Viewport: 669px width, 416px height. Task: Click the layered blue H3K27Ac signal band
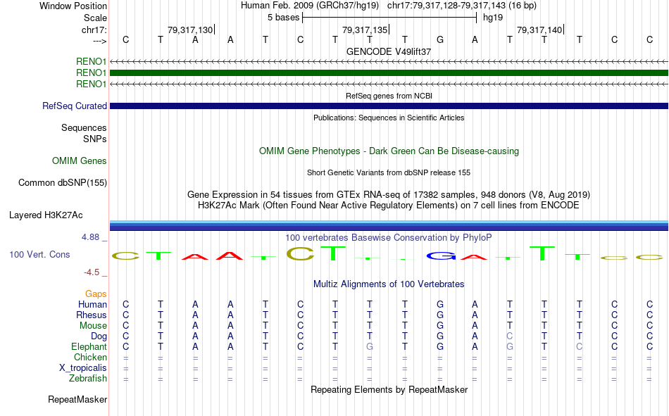(x=389, y=226)
